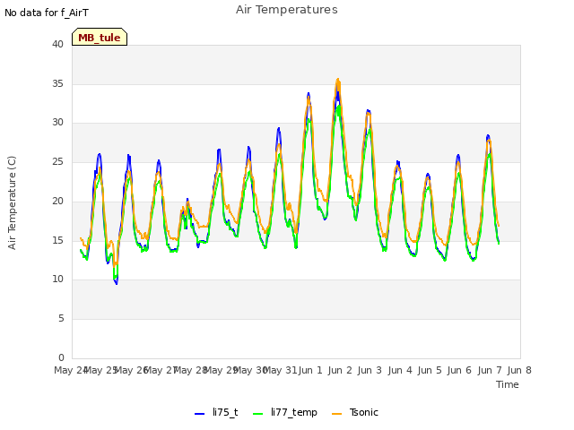Click the 'Time' x-axis label
Image resolution: width=574 pixels, height=430 pixels.
click(508, 384)
